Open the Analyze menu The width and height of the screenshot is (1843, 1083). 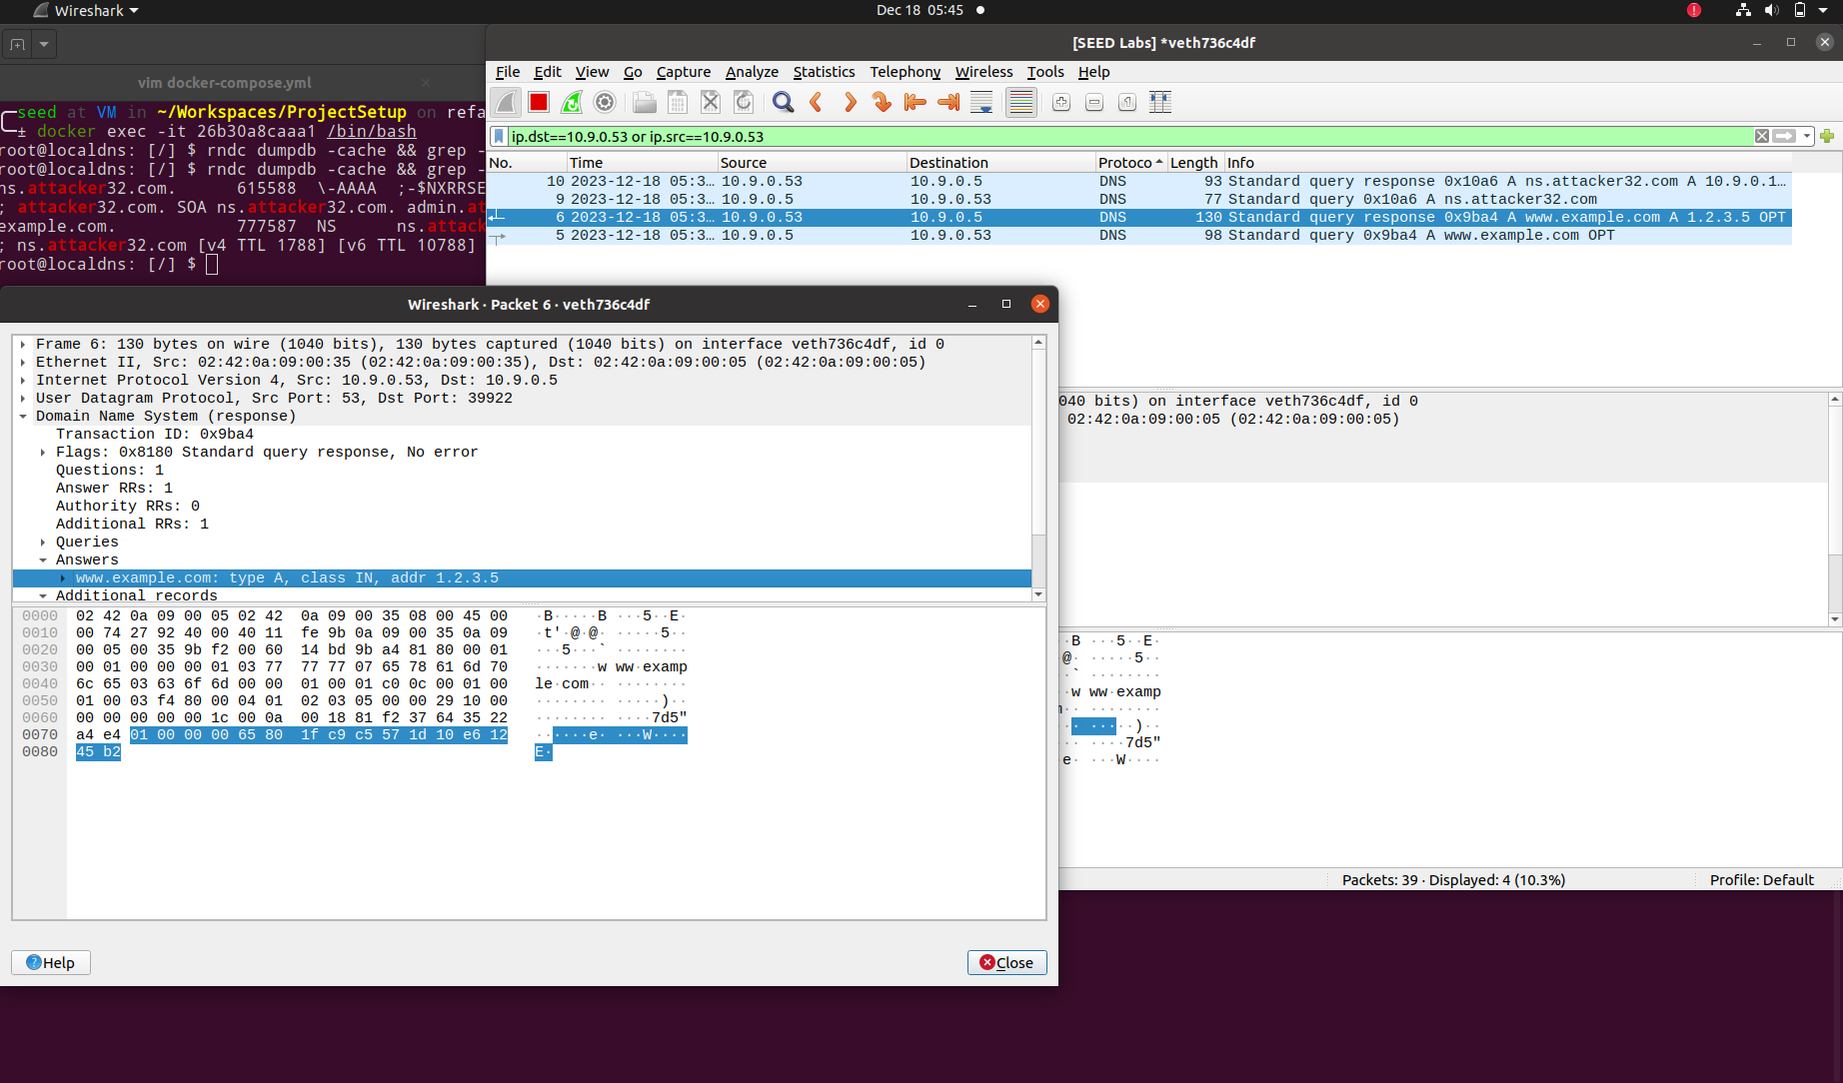click(752, 72)
